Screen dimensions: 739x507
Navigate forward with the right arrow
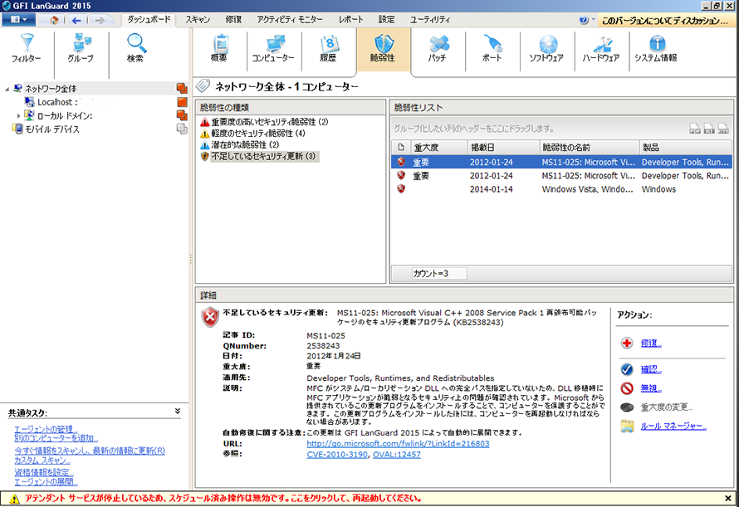pos(100,20)
